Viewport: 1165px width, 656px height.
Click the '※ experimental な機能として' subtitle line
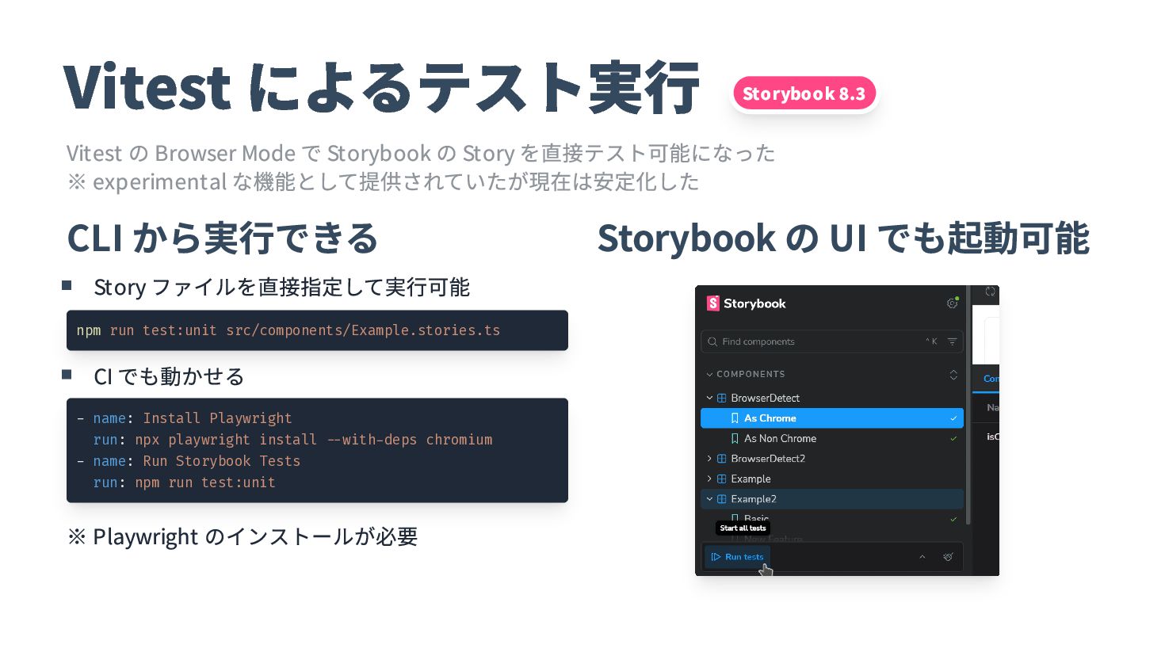(384, 181)
